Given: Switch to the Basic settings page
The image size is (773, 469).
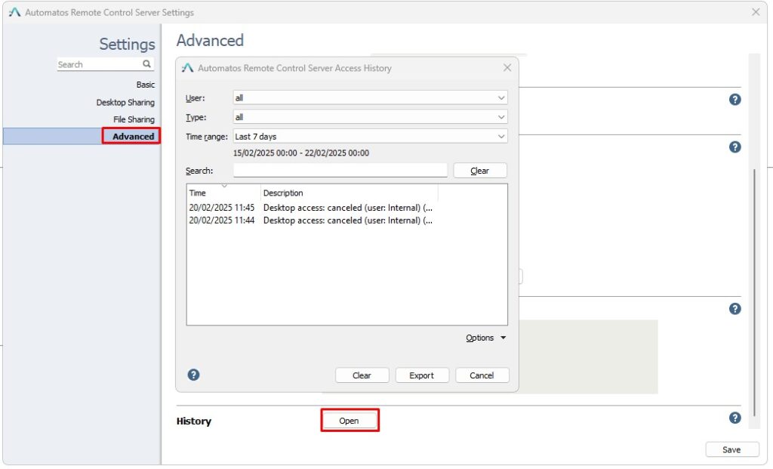Looking at the screenshot, I should (x=145, y=84).
